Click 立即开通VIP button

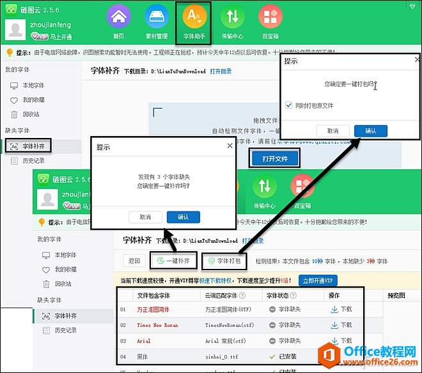(318, 281)
